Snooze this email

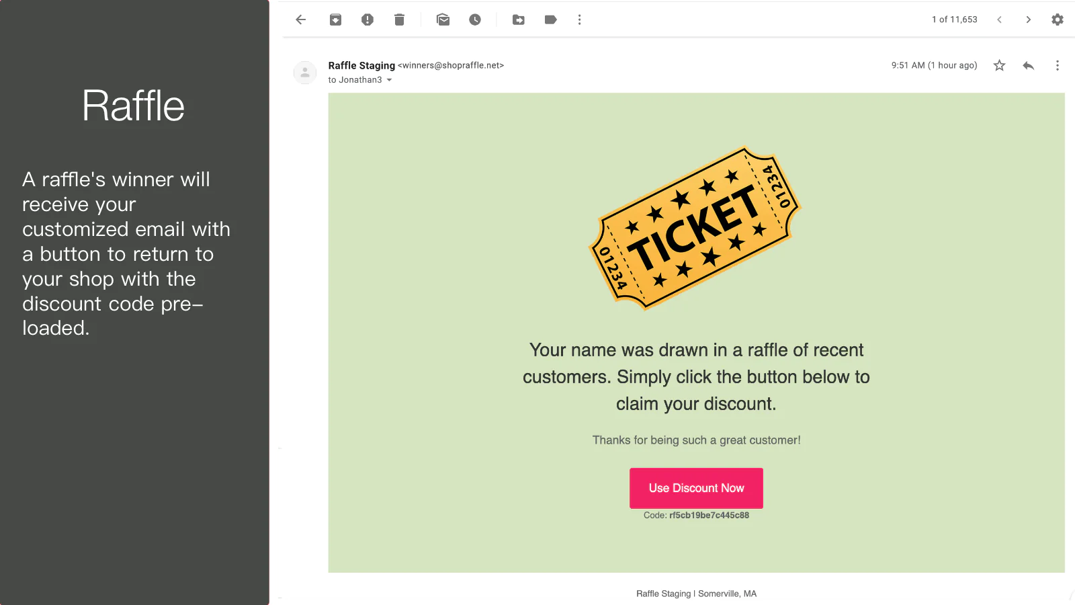point(475,19)
